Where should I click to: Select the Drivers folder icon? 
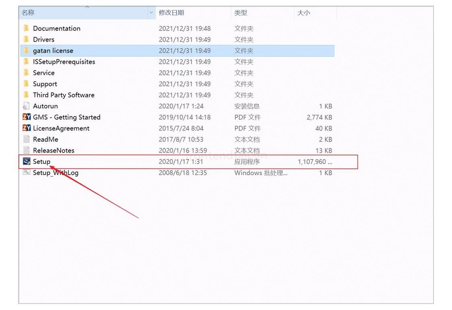click(26, 39)
